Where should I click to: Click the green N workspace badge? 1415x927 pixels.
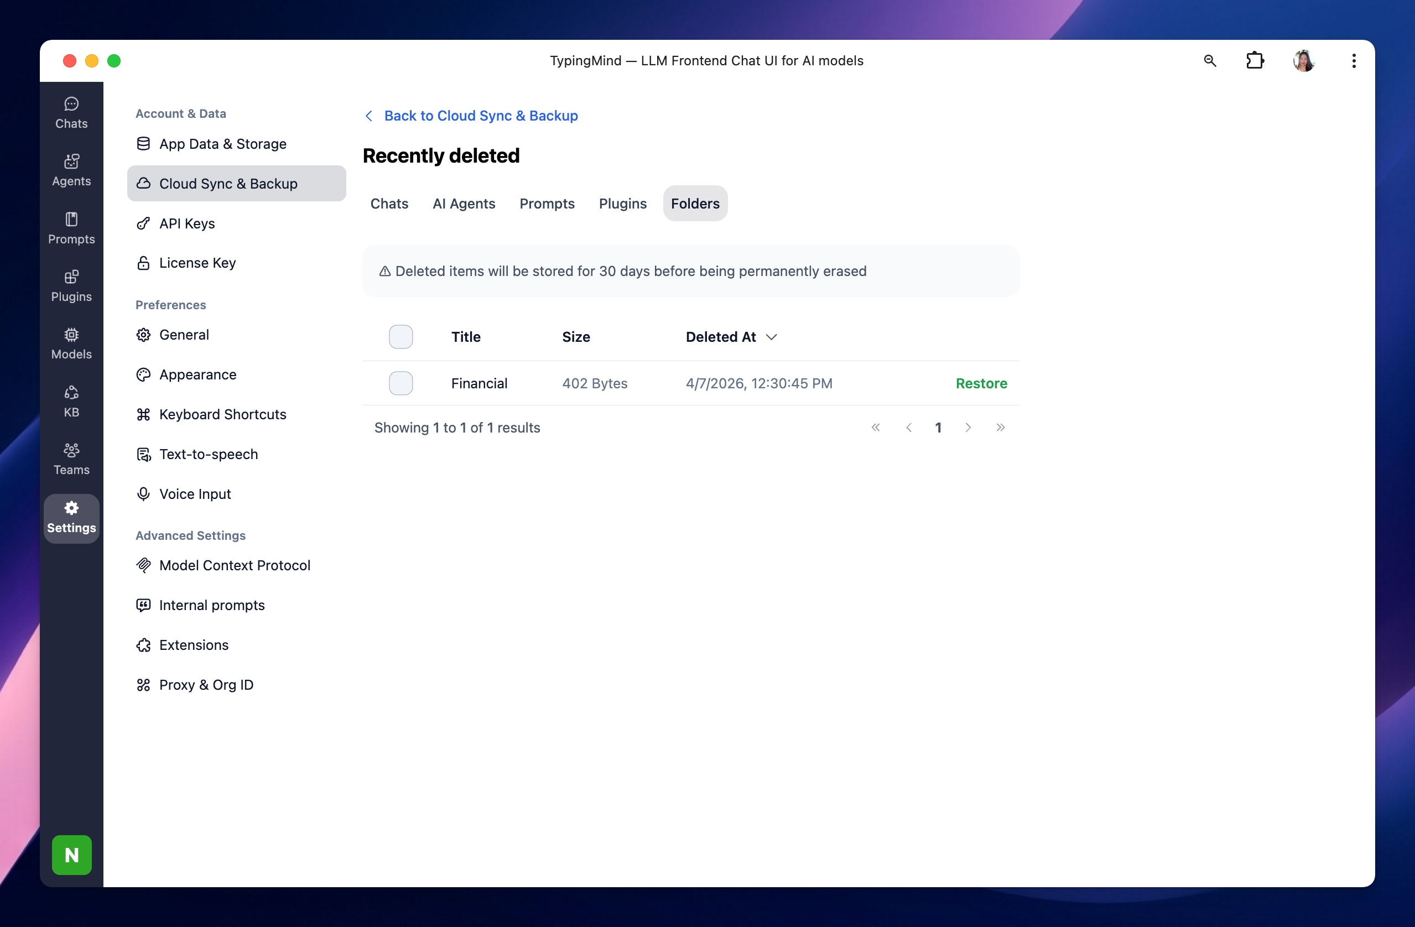71,855
